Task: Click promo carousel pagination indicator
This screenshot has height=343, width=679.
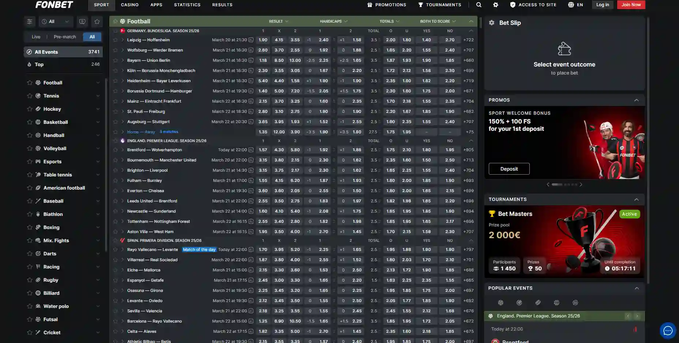Action: click(x=564, y=184)
